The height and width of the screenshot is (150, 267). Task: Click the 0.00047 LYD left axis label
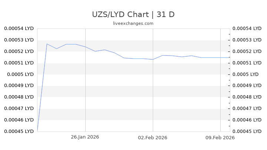point(19,109)
